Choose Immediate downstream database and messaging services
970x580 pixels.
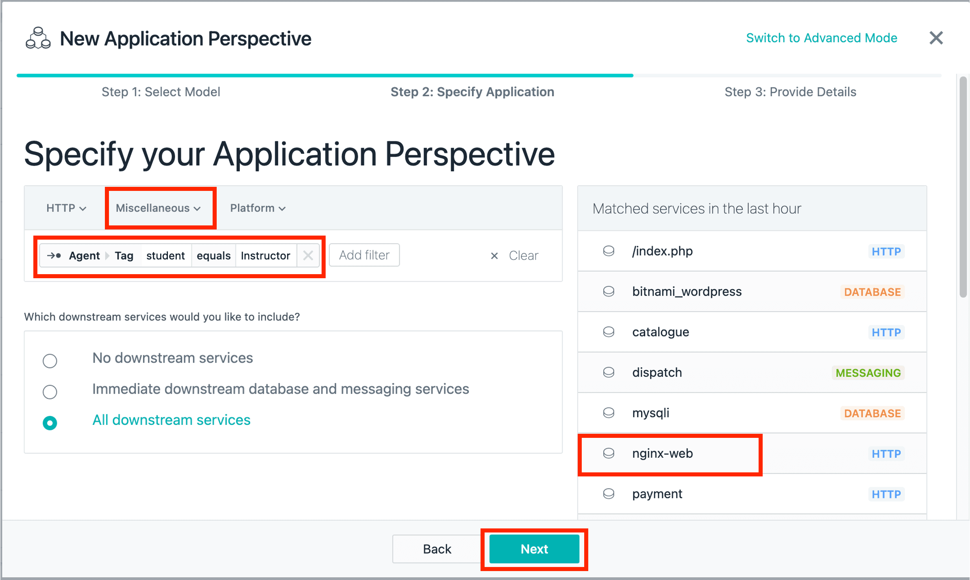tap(50, 392)
